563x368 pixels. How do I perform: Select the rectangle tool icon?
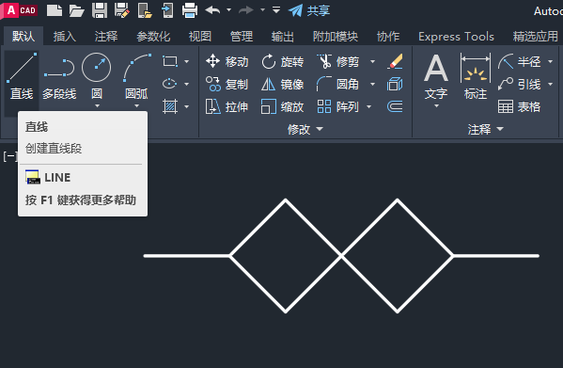[x=170, y=61]
